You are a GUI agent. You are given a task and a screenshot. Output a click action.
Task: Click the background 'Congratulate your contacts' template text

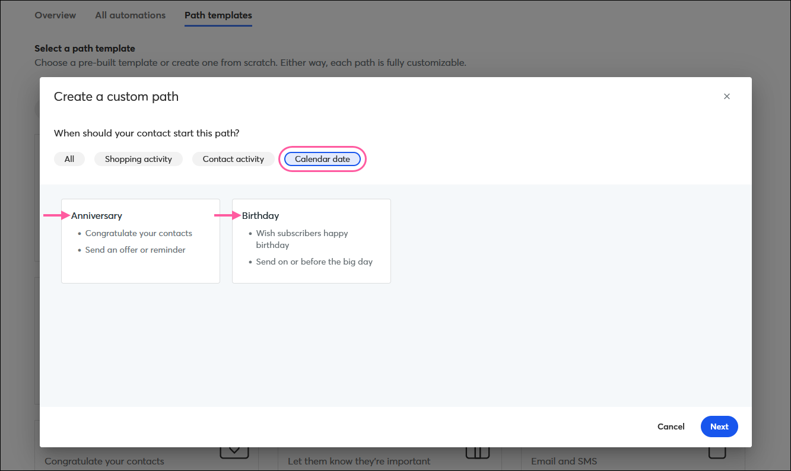[104, 462]
